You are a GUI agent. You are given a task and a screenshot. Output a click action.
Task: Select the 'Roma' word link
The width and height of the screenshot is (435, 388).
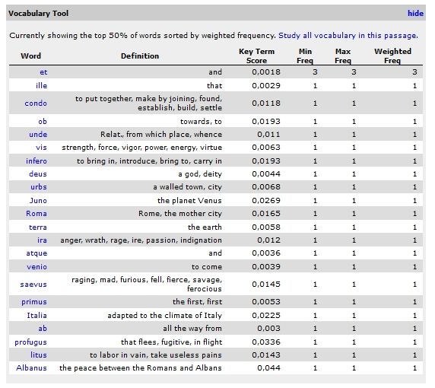(37, 214)
